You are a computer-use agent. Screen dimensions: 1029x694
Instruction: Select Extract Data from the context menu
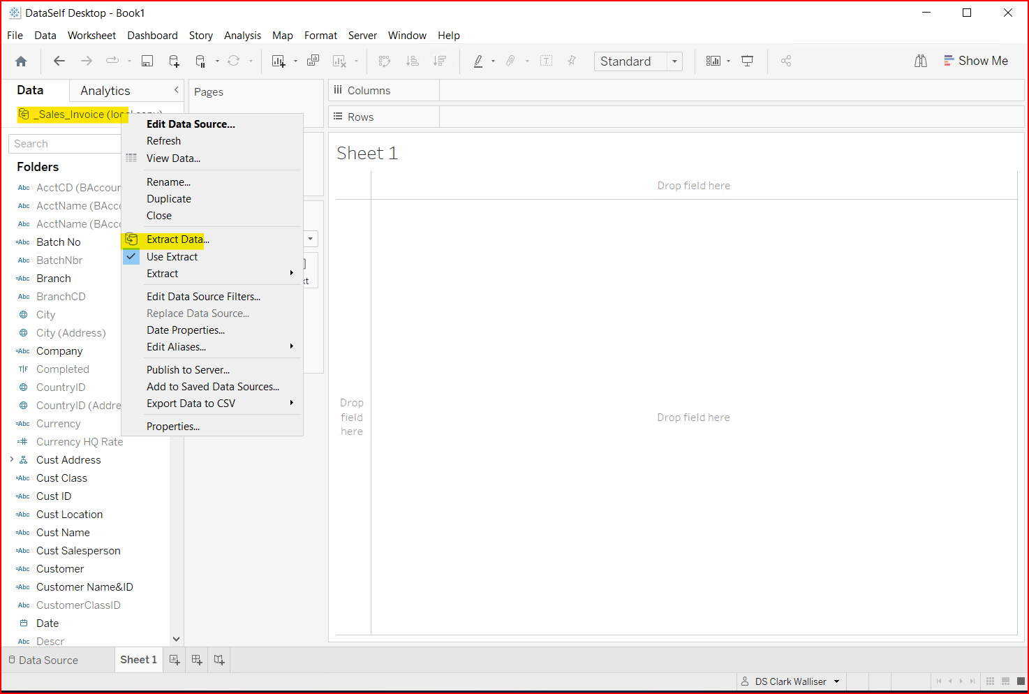coord(177,239)
